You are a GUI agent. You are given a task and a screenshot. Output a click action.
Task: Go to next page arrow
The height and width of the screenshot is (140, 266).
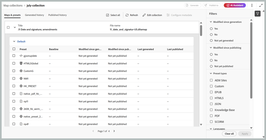[x=114, y=131]
